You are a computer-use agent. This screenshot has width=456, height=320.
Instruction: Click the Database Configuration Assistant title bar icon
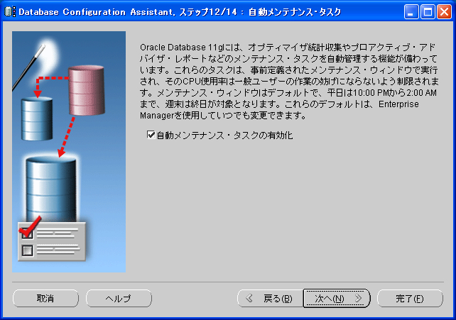coord(10,11)
